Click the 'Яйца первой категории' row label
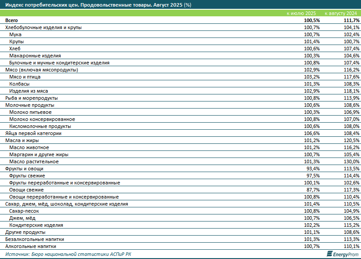This screenshot has height=259, width=361. (x=33, y=133)
